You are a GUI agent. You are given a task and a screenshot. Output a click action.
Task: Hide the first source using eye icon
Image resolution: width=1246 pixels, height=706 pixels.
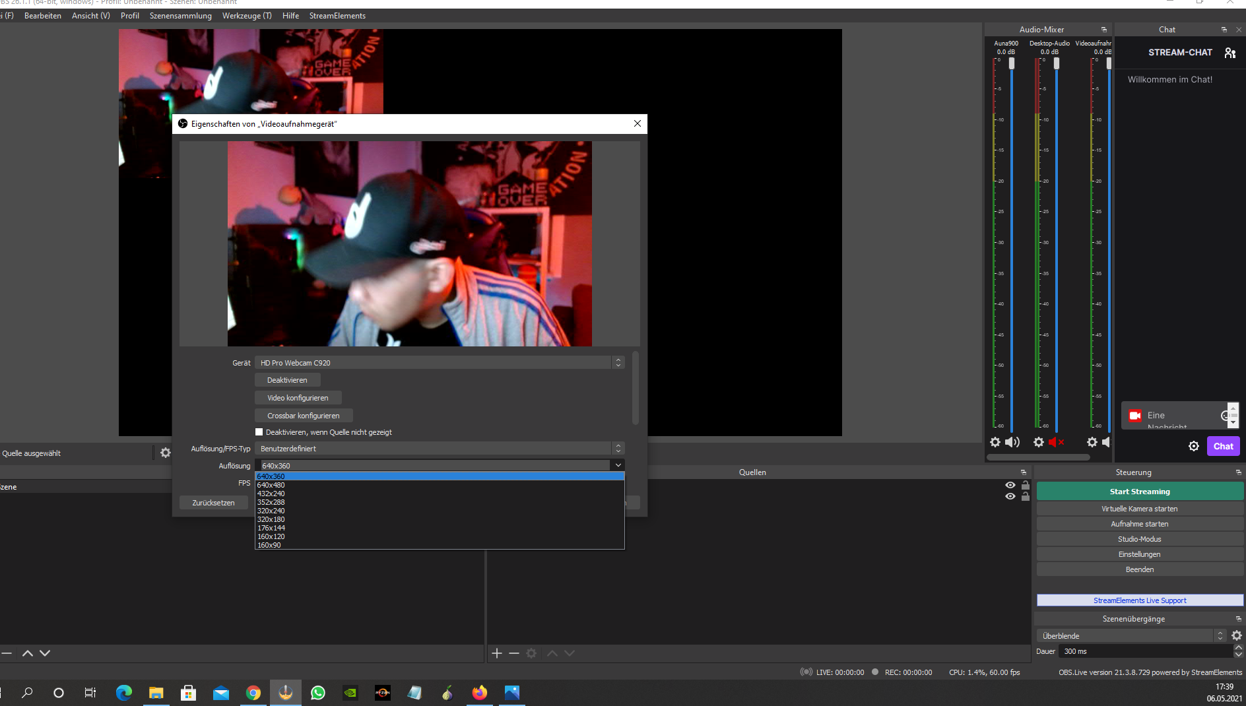tap(1010, 485)
